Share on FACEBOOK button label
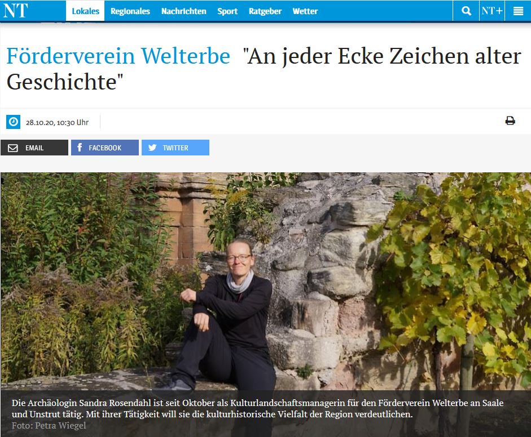The height and width of the screenshot is (437, 531). [x=105, y=148]
